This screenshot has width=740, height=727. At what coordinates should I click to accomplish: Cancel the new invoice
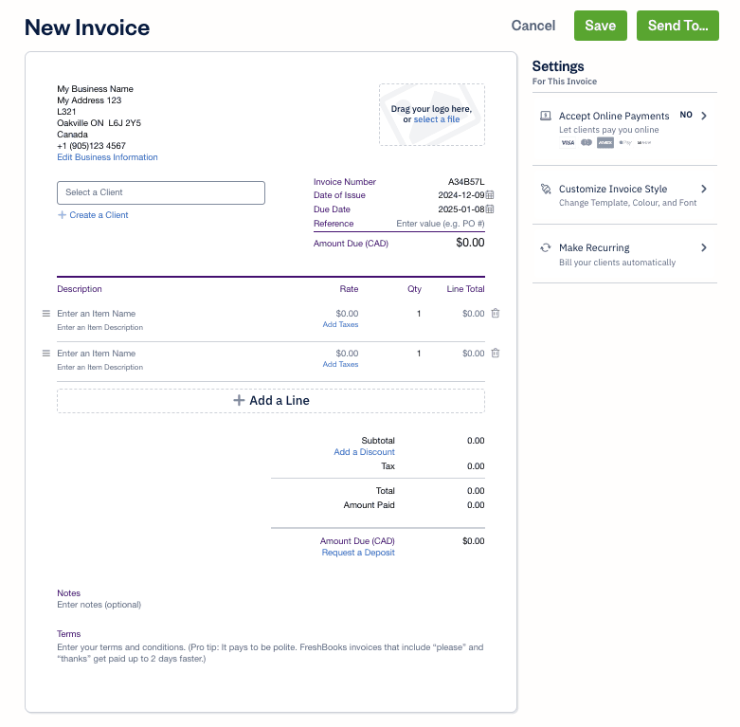tap(533, 26)
